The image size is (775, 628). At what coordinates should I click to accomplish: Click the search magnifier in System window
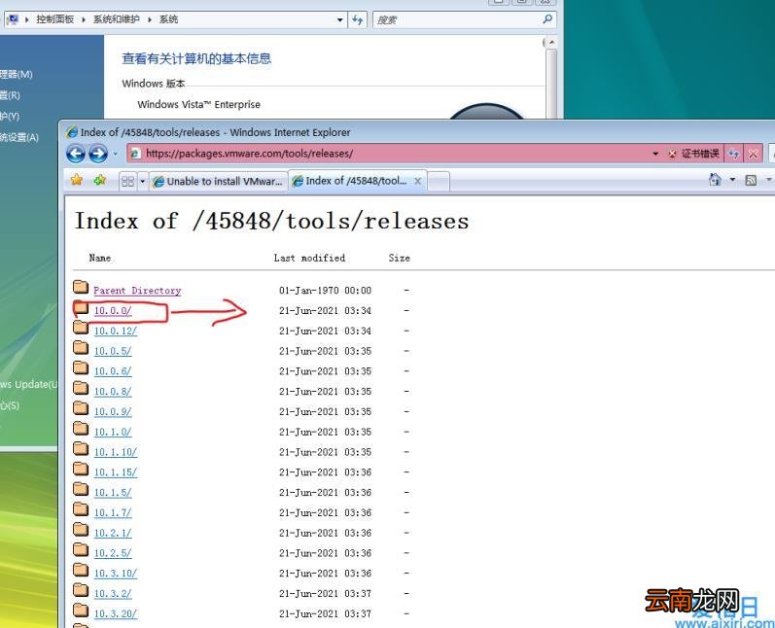coord(547,19)
